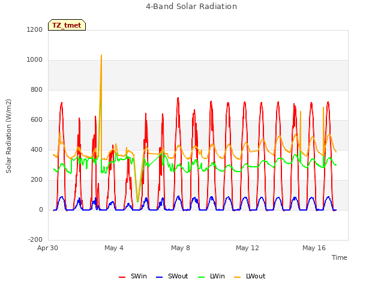Click the -200 y-axis tick label

(35, 239)
